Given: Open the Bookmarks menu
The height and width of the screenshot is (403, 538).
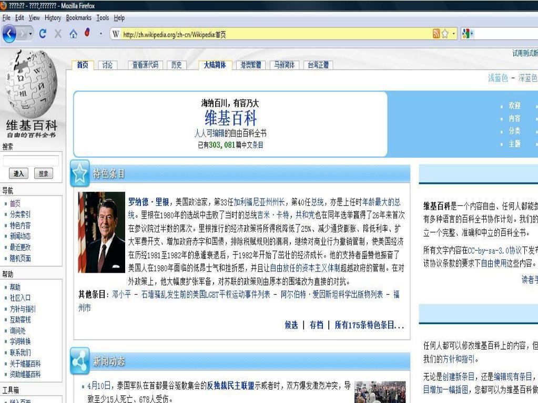Looking at the screenshot, I should click(x=78, y=17).
